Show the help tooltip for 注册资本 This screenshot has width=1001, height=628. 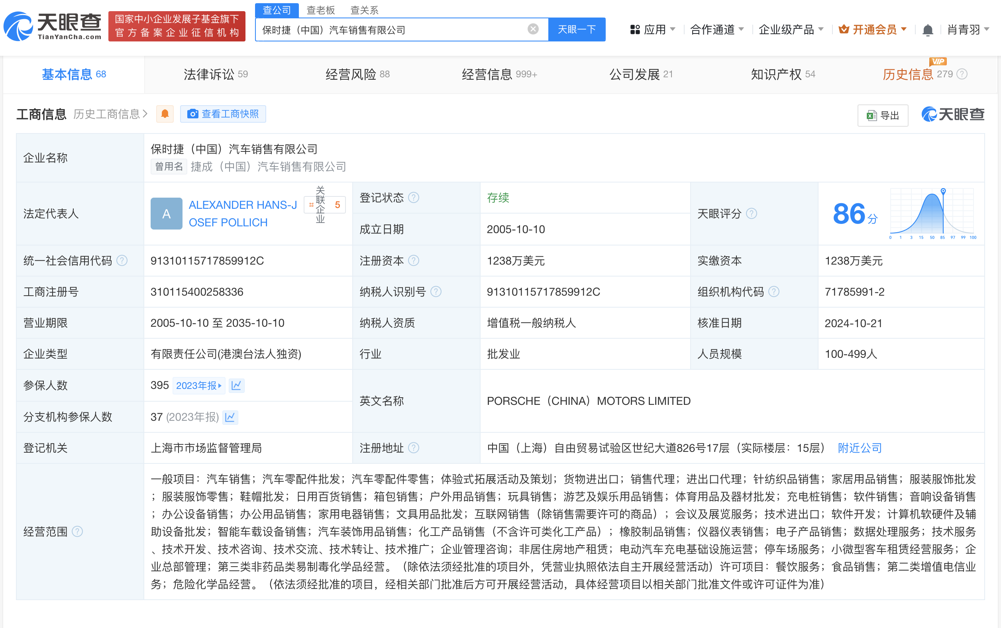point(414,261)
